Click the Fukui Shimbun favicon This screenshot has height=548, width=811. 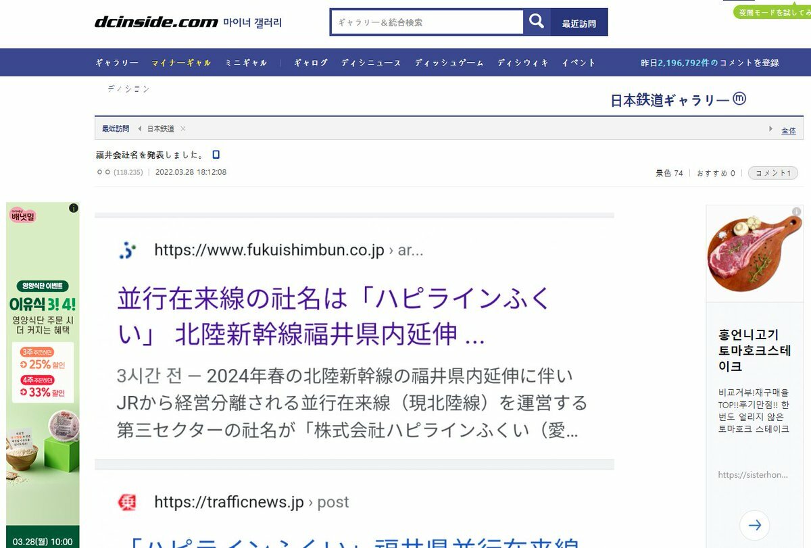[127, 251]
